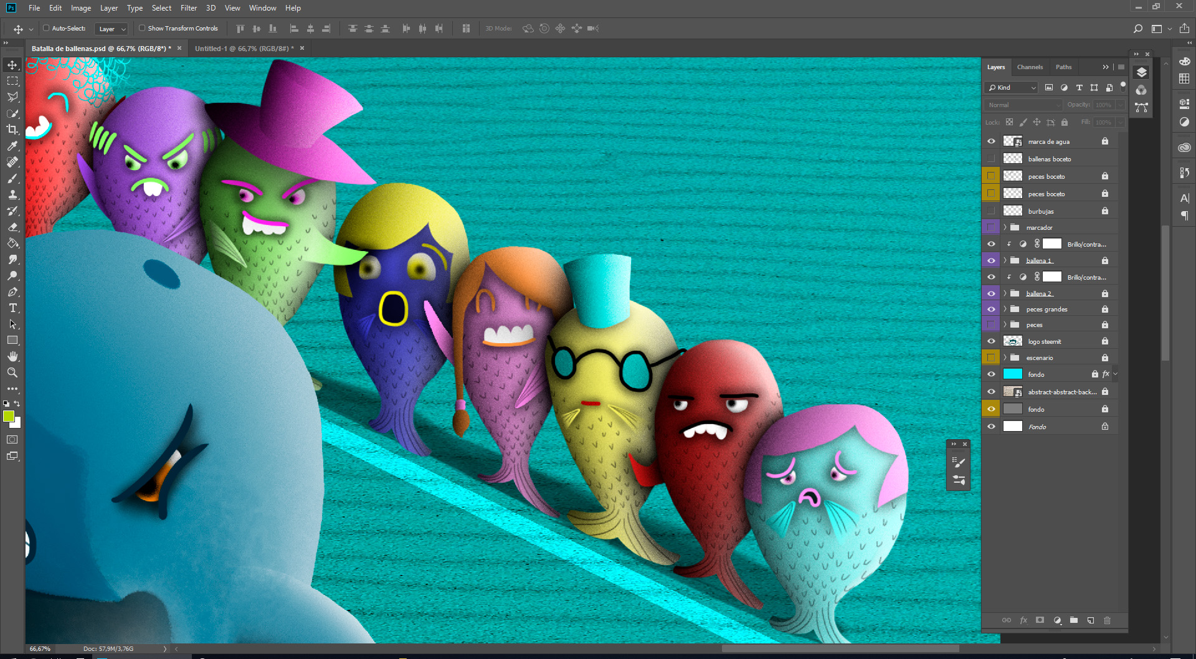Hide the logo steemit layer
Screen dimensions: 1196x659
pyautogui.click(x=991, y=341)
